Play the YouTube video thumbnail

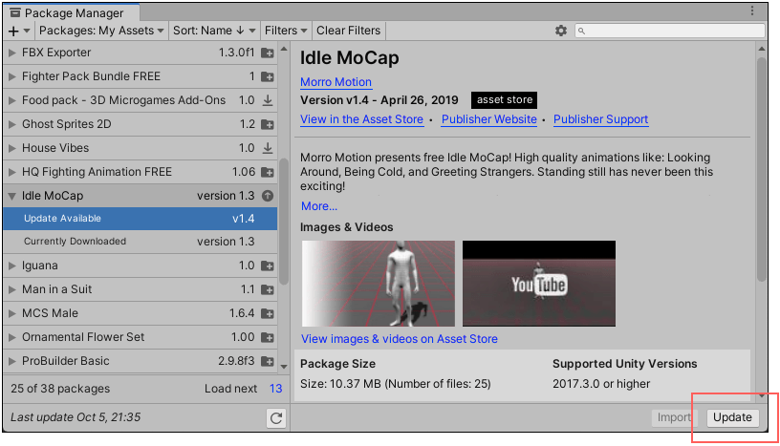coord(539,284)
